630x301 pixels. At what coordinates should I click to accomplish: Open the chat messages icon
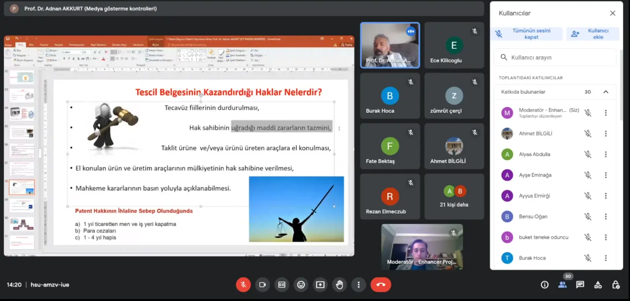[580, 285]
